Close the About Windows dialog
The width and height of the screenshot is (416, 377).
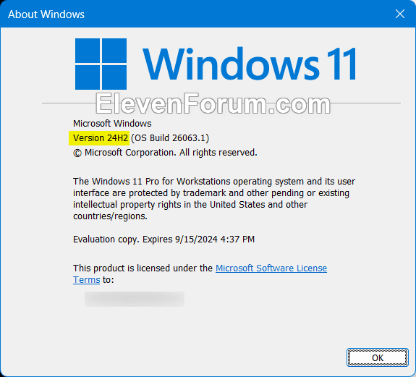tap(400, 14)
